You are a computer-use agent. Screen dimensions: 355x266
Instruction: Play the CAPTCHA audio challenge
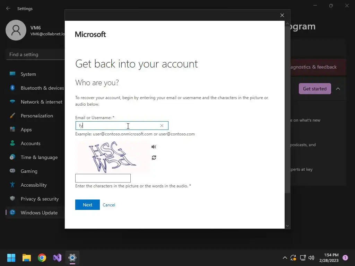point(154,147)
